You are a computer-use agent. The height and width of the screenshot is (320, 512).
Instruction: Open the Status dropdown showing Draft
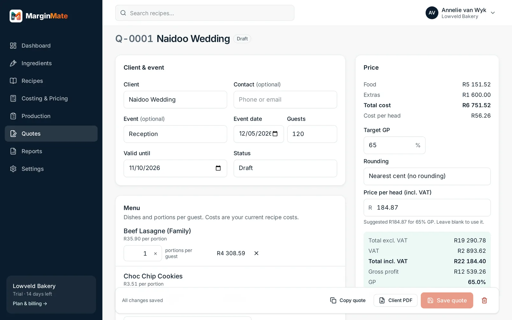285,168
